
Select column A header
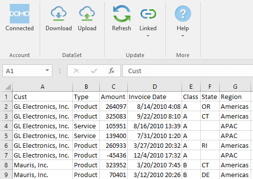(43, 87)
